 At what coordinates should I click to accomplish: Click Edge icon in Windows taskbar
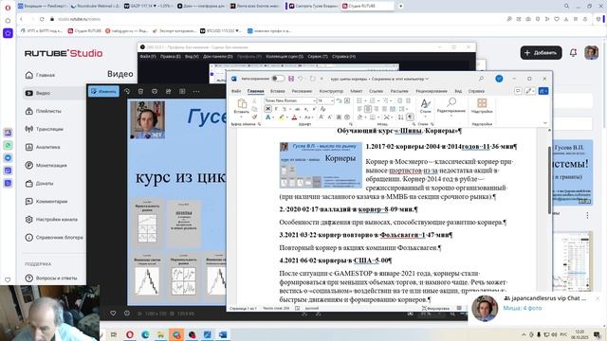pyautogui.click(x=145, y=334)
